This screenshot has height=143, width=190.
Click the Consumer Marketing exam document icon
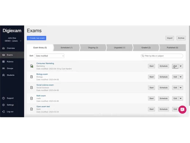[x=32, y=66]
